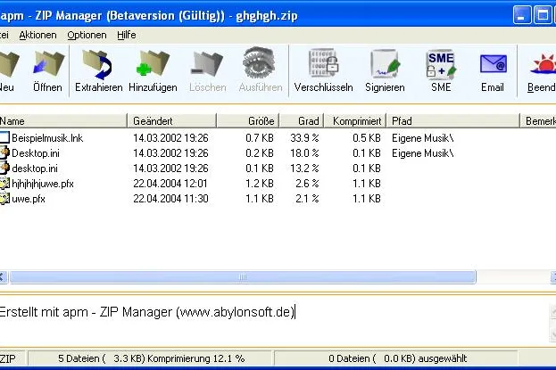Select the lowercase desktop.ini file name

35,169
